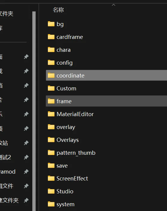Open the 测试2 quick access item
This screenshot has width=167, height=211.
click(x=5, y=157)
